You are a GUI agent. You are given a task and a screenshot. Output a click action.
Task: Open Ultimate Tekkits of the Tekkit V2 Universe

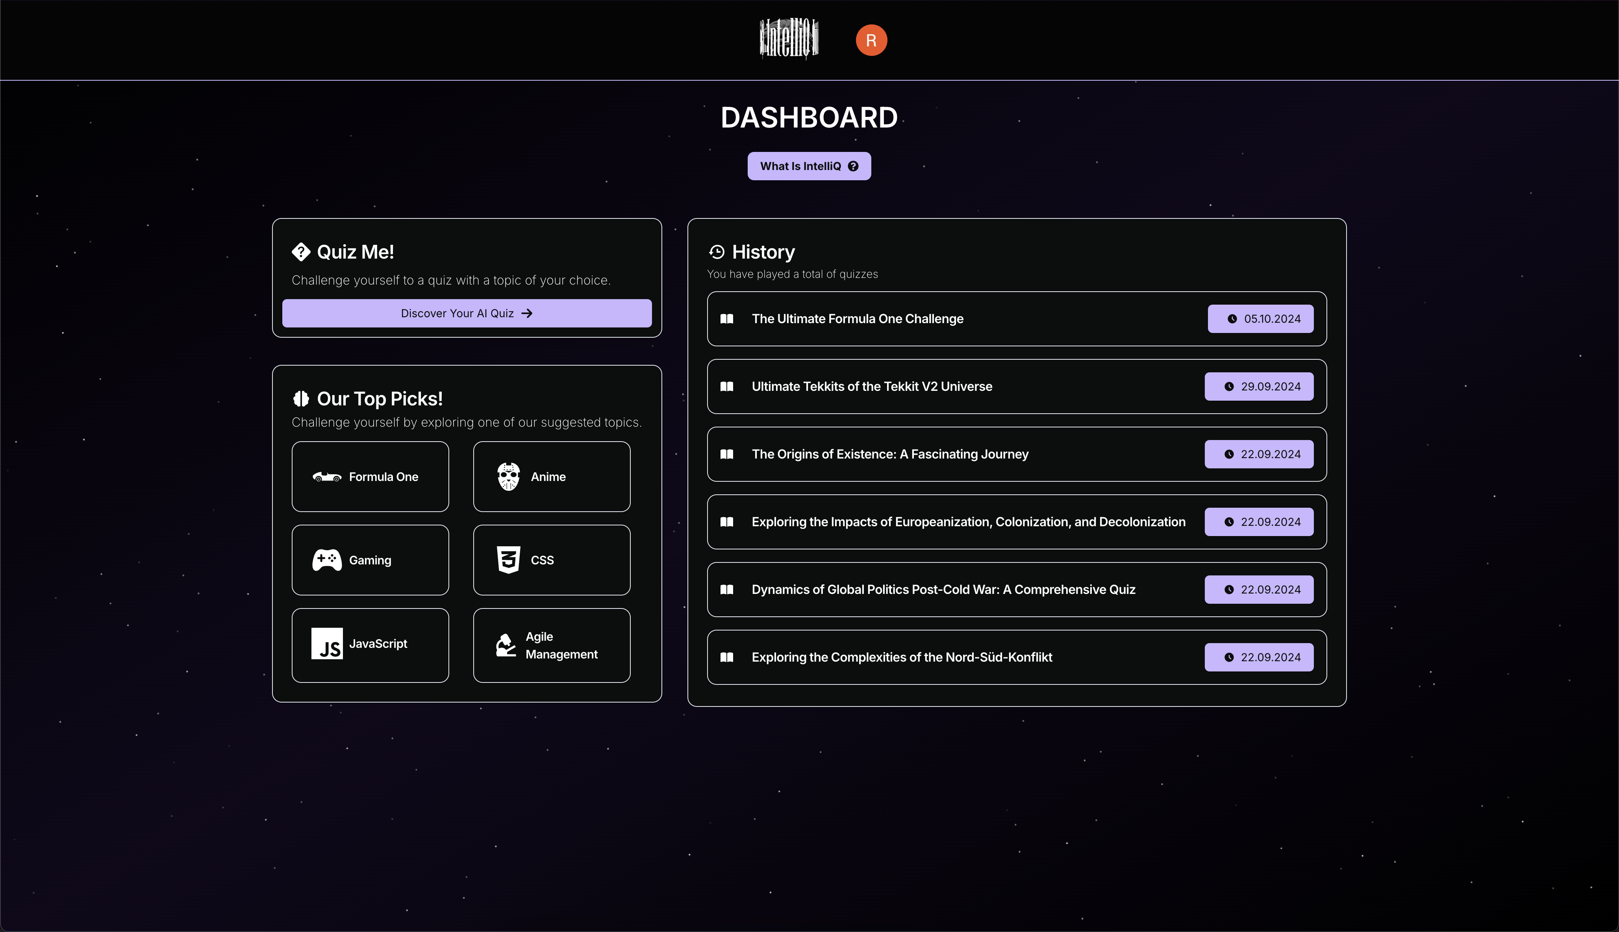[871, 386]
